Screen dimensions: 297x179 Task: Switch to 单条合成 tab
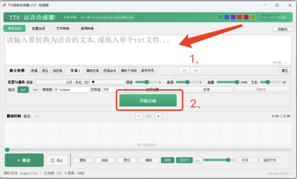(x=14, y=28)
